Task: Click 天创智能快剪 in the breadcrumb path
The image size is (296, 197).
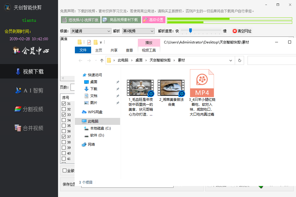Action: point(160,60)
